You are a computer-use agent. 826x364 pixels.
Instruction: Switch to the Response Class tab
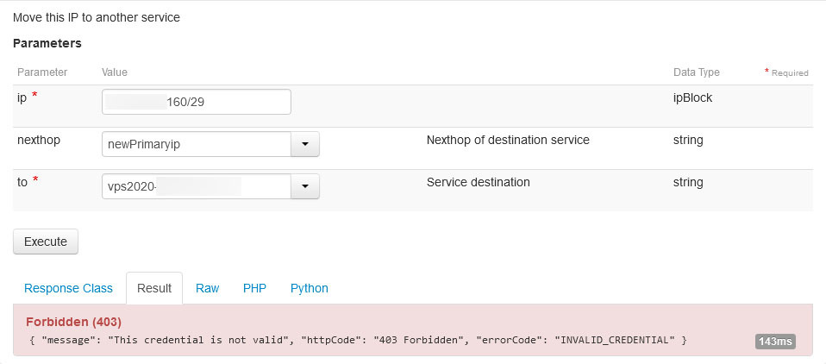pos(68,288)
